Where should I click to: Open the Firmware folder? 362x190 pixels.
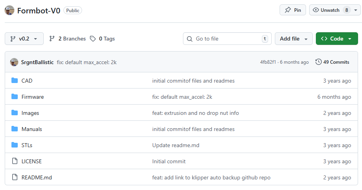33,97
